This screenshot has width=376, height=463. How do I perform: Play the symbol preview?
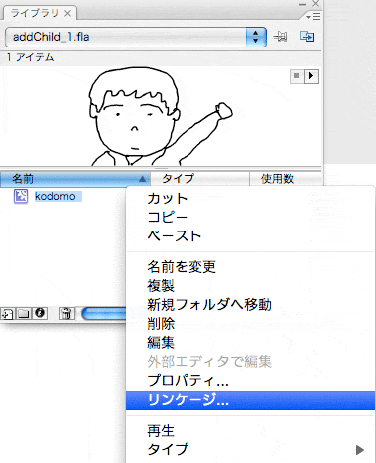(311, 76)
